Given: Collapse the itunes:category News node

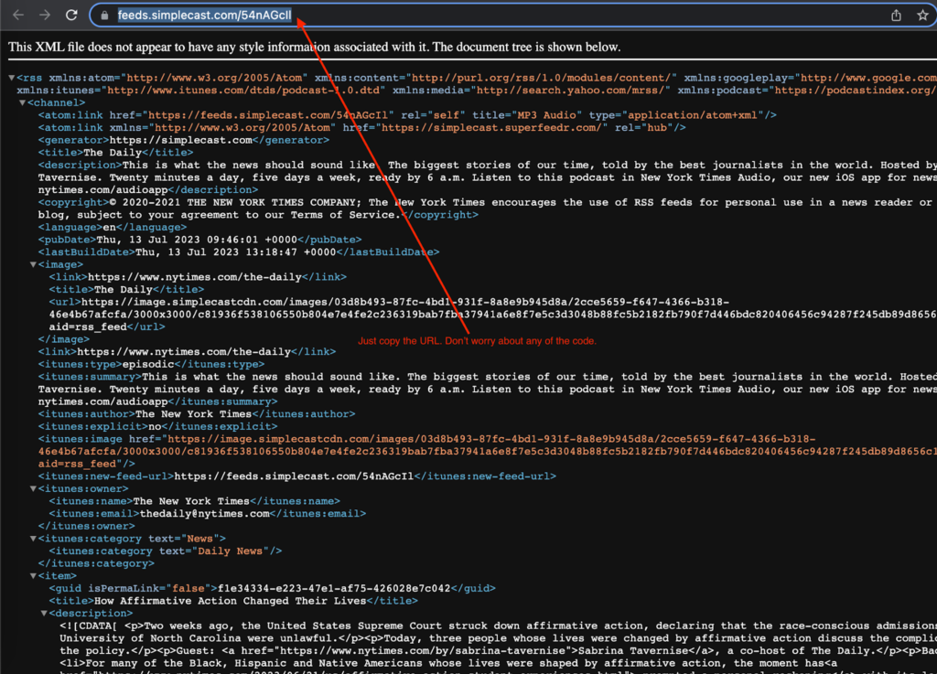Looking at the screenshot, I should (x=33, y=539).
